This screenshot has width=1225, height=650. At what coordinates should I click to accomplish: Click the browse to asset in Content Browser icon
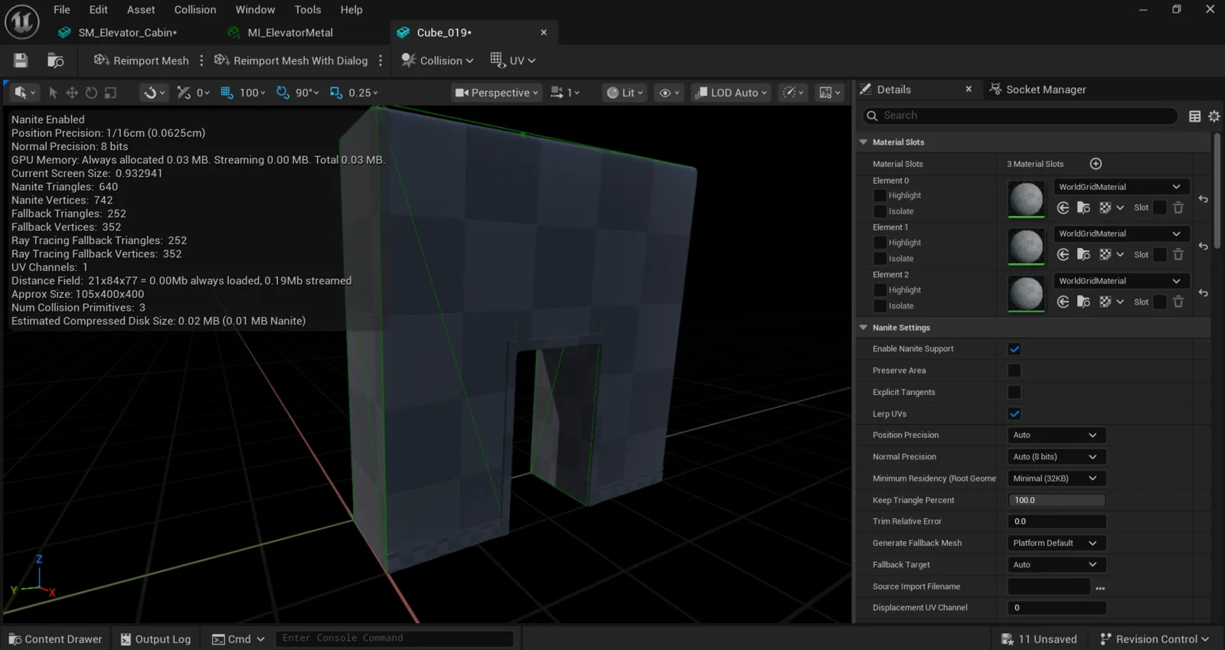(56, 60)
